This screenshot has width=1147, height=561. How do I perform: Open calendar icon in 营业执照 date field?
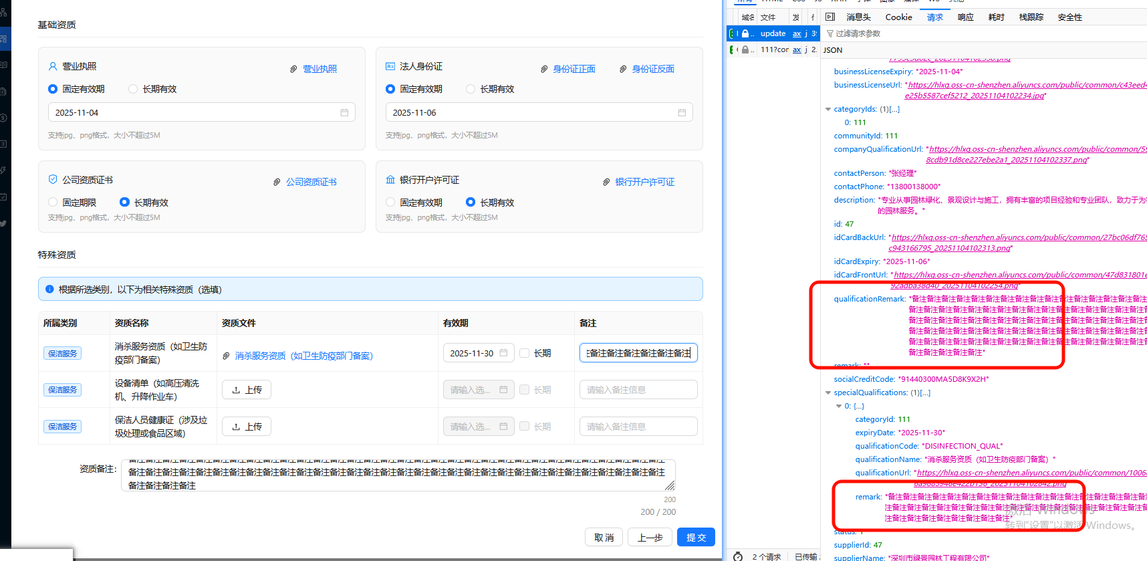pos(344,112)
